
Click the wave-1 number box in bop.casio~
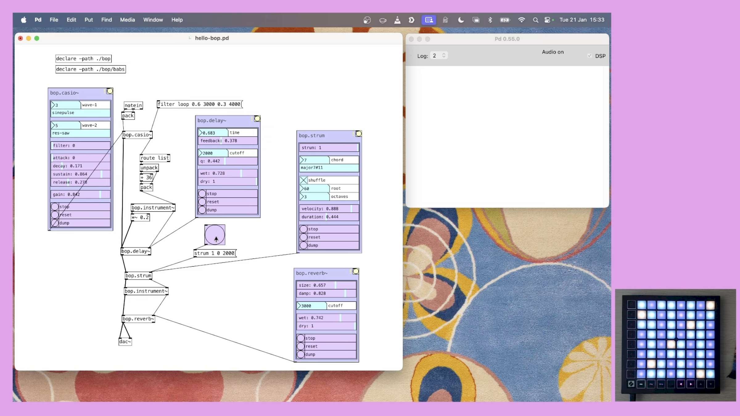coord(66,105)
